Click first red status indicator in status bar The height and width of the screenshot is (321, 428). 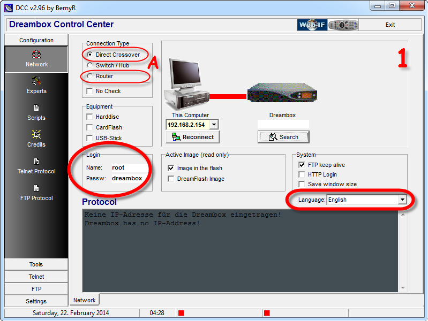click(181, 313)
